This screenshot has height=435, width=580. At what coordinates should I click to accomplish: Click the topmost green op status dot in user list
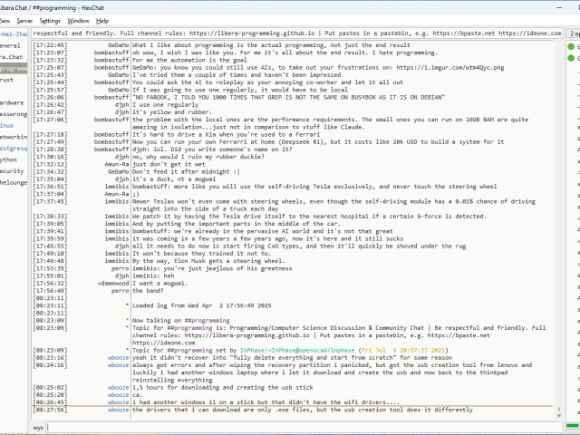(x=573, y=45)
